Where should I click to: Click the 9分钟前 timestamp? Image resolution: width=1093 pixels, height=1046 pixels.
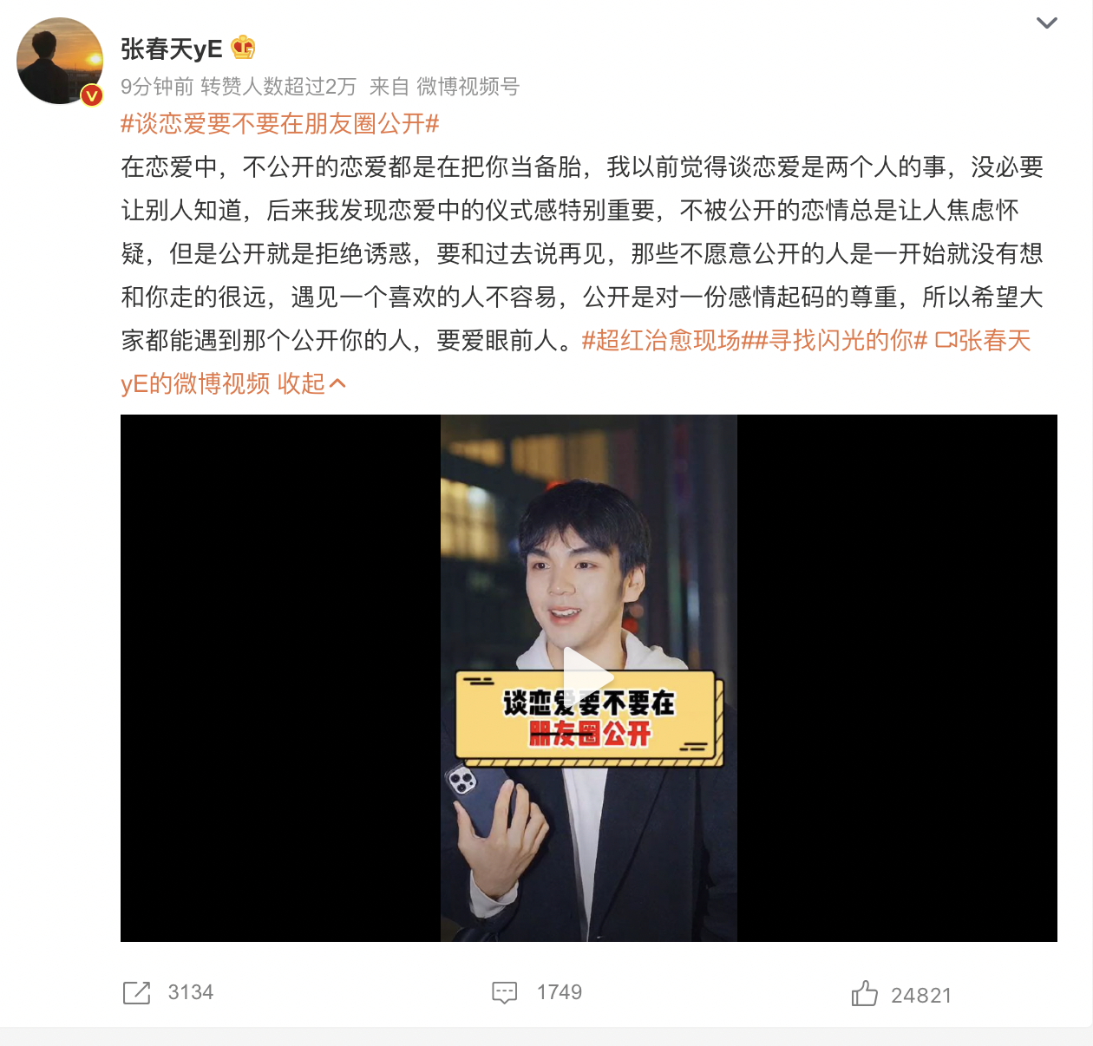(157, 87)
